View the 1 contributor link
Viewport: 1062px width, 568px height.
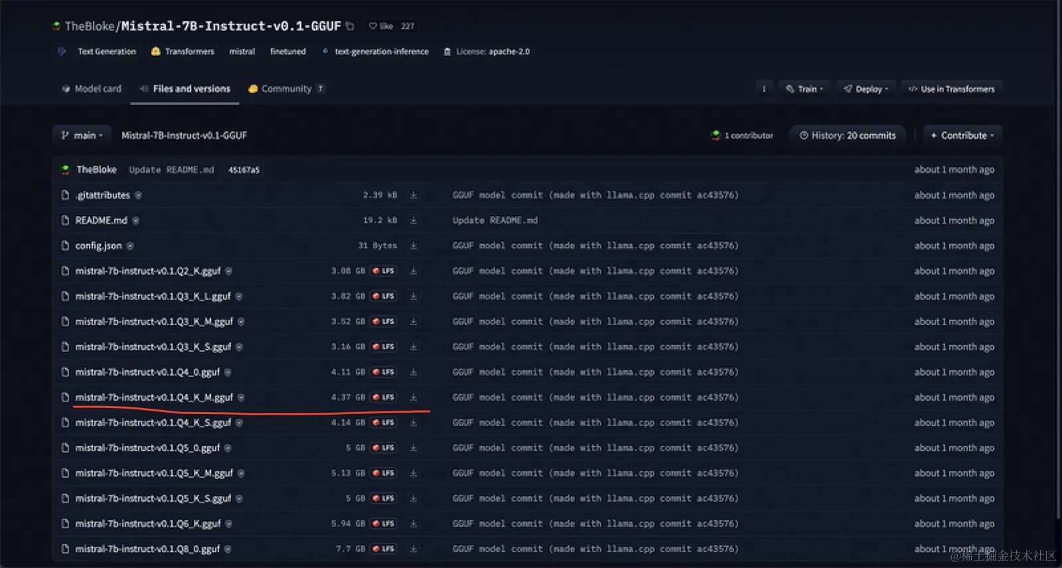[x=741, y=135]
